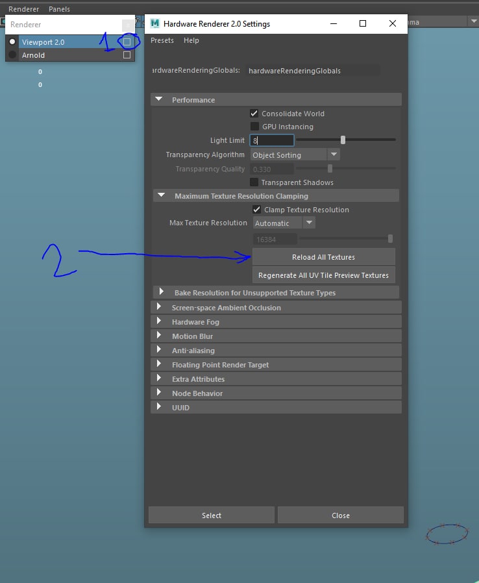Open Transparency Algorithm dropdown
This screenshot has height=583, width=479.
click(x=295, y=155)
